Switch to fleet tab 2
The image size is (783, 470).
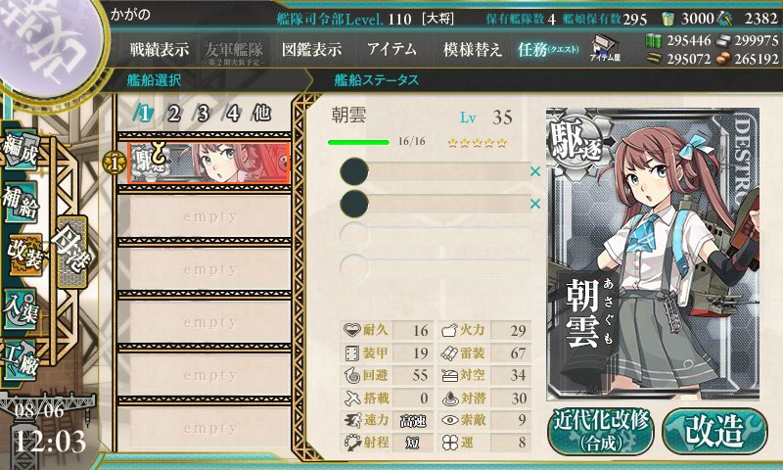click(173, 114)
